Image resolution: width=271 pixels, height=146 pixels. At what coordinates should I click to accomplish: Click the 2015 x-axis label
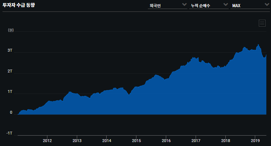(x=136, y=141)
